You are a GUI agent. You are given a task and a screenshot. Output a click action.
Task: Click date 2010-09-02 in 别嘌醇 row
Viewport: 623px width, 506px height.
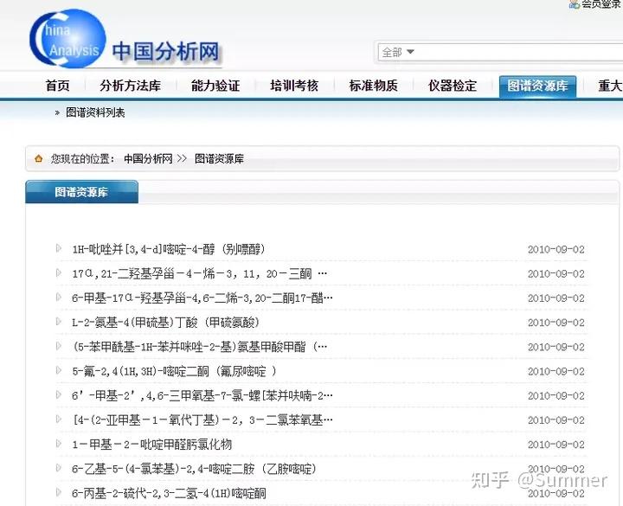pos(556,250)
